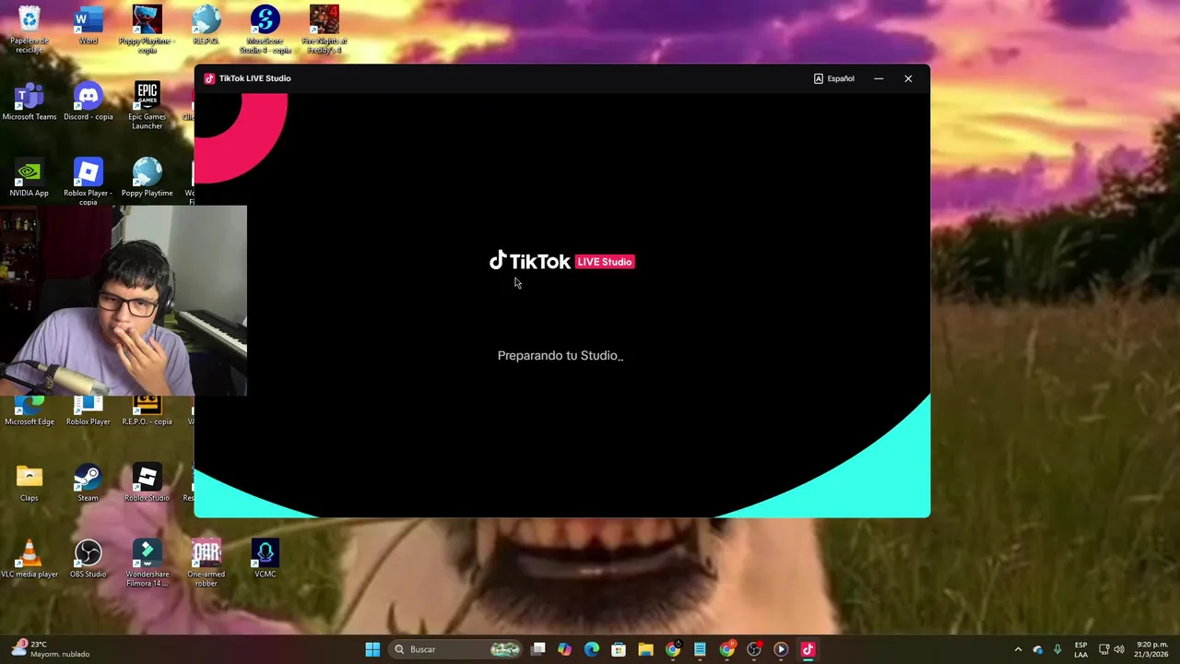Click the TikTok LIVE Studio taskbar icon
Screen dimensions: 1180x664
(808, 649)
